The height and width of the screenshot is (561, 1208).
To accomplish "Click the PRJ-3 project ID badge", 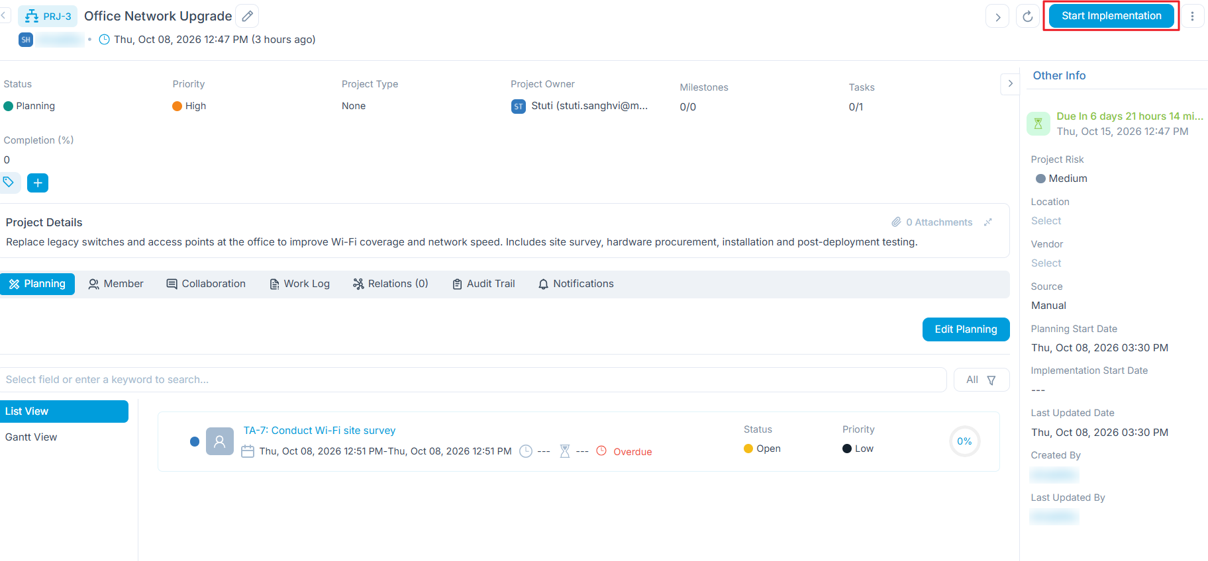I will pos(48,16).
